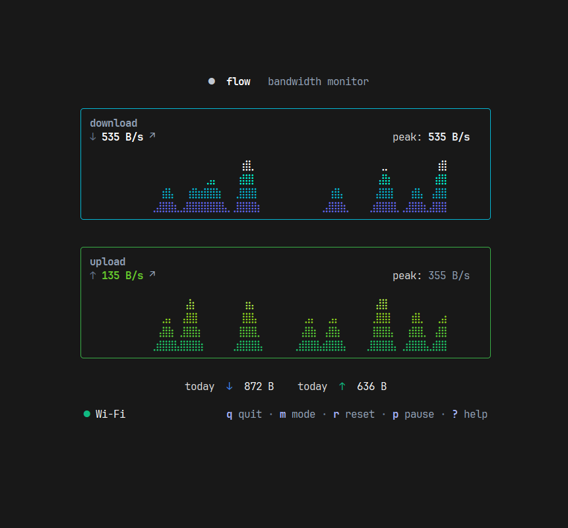
Task: Click today's download total 872 B
Action: pyautogui.click(x=259, y=386)
